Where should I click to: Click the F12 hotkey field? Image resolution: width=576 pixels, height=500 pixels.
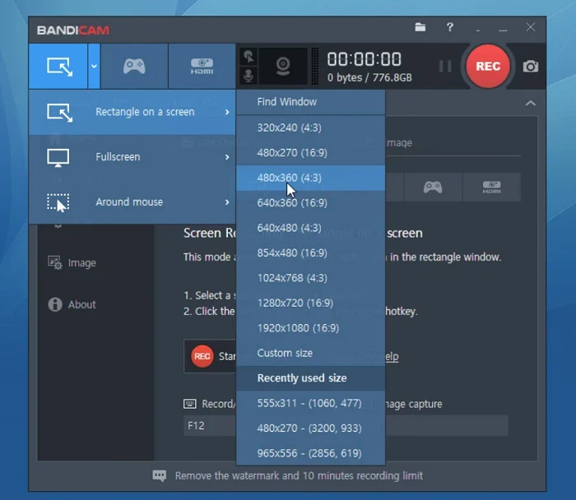click(x=209, y=426)
